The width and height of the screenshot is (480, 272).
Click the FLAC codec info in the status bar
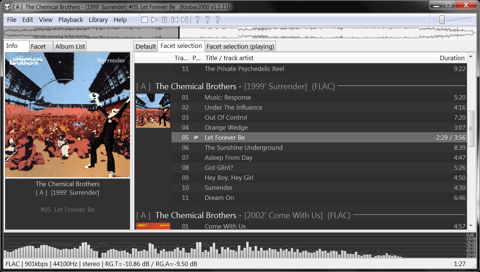[12, 264]
